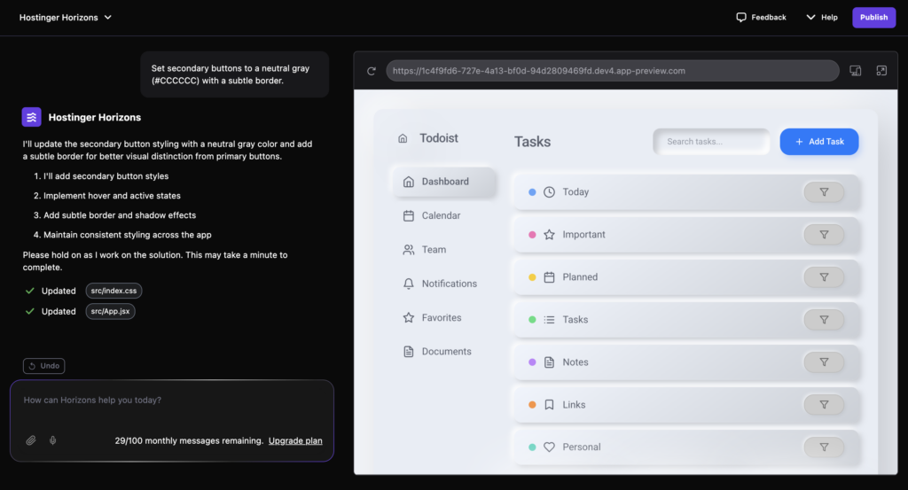
Task: Click the Upgrade plan link
Action: (x=295, y=440)
